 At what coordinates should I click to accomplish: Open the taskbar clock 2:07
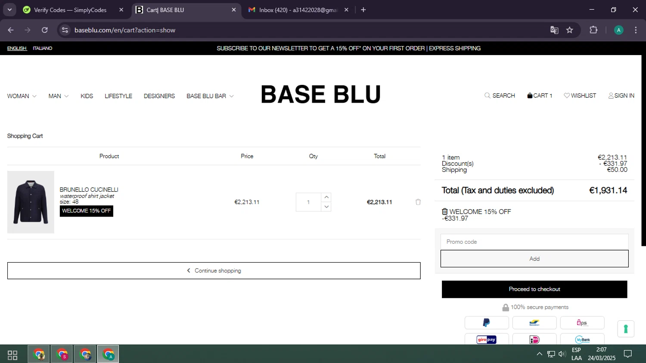602,354
